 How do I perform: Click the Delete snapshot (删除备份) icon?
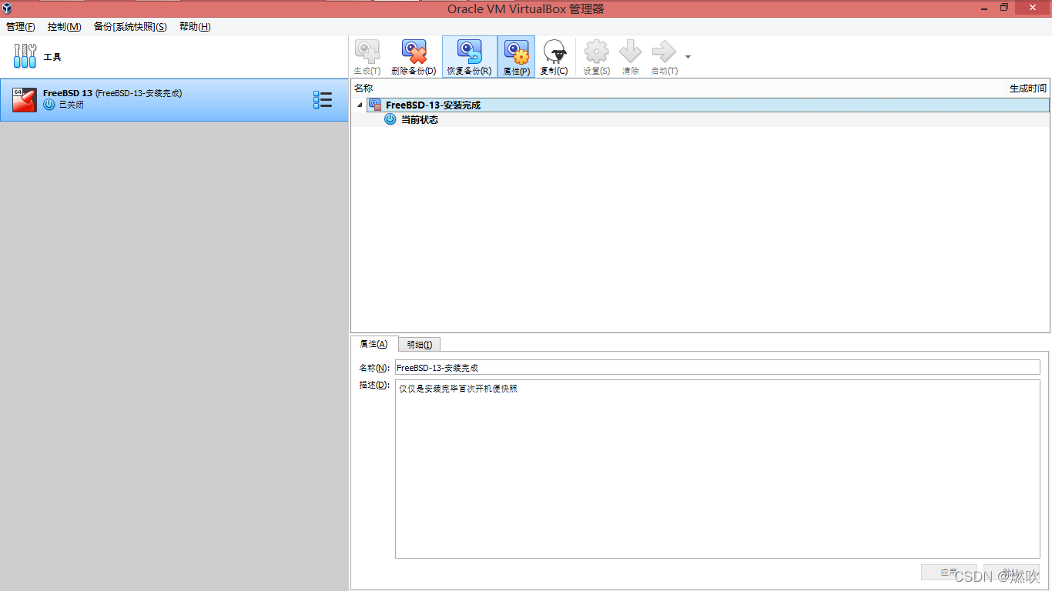(x=414, y=52)
